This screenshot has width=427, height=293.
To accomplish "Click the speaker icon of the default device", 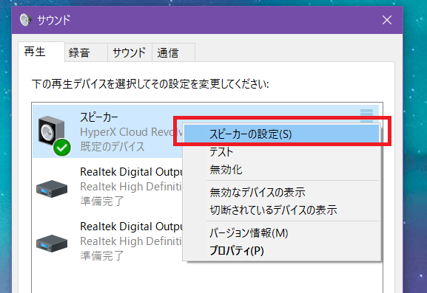I will click(x=52, y=132).
